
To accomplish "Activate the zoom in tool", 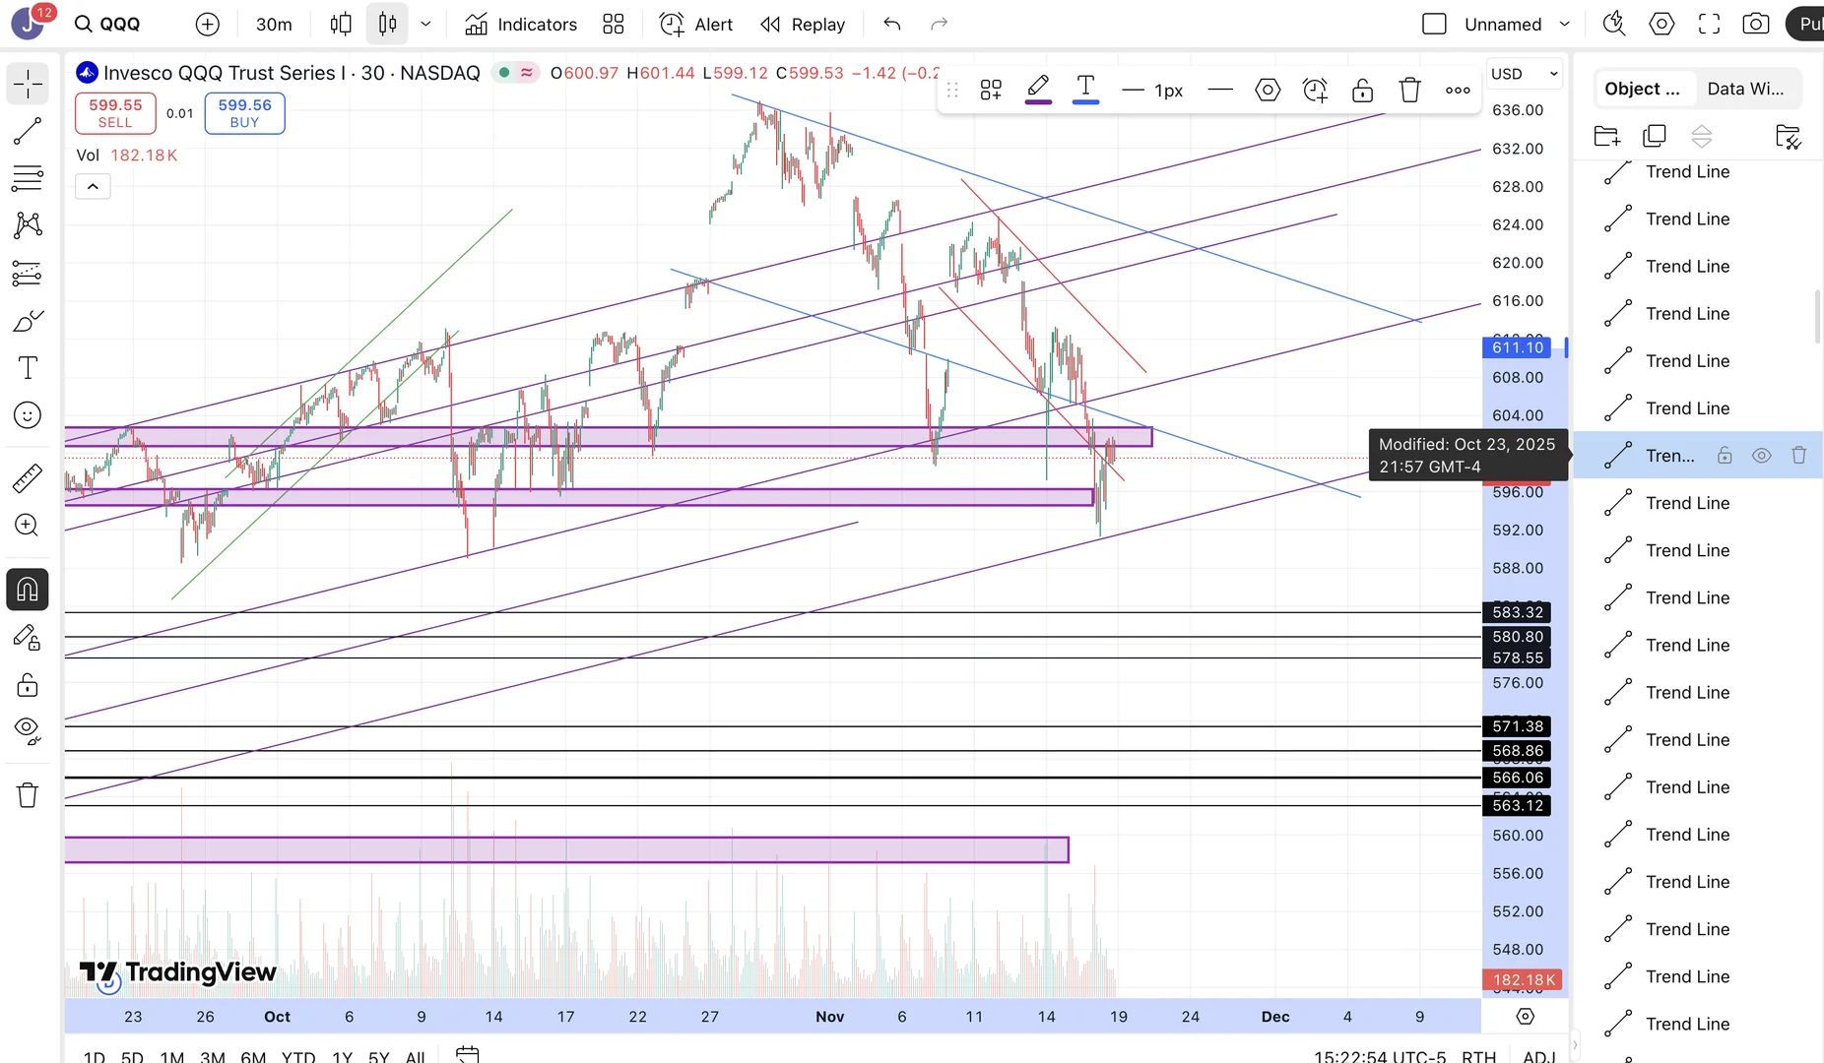I will click(x=28, y=526).
